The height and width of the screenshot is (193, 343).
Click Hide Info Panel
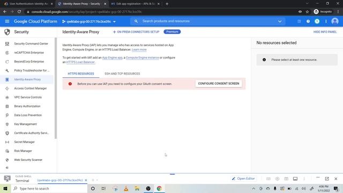(325, 32)
